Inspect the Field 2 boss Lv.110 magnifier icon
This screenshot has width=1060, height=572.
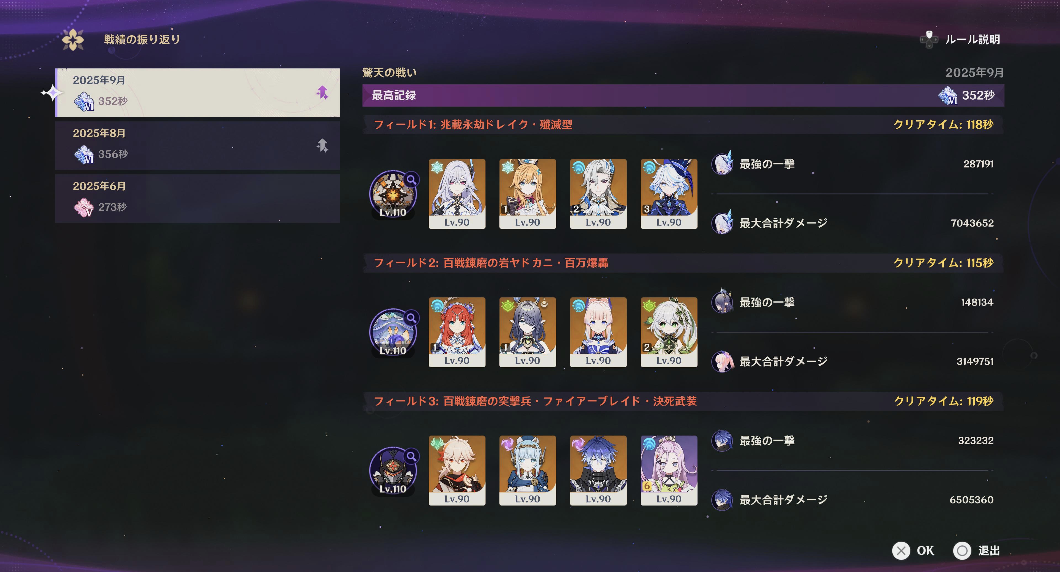click(x=411, y=318)
